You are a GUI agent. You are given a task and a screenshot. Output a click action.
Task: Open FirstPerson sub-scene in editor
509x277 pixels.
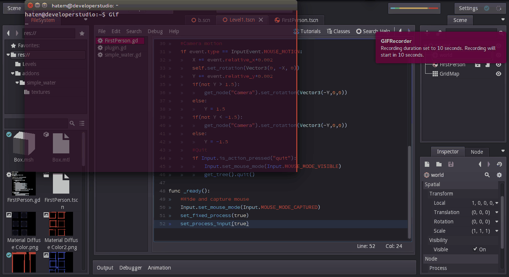click(478, 65)
